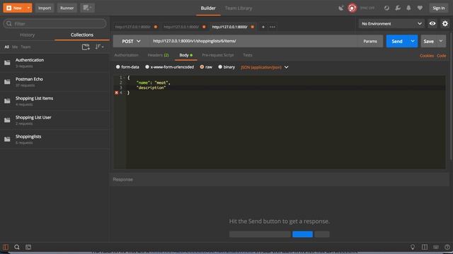Open the No Environment dropdown
The height and width of the screenshot is (254, 453).
pyautogui.click(x=391, y=23)
